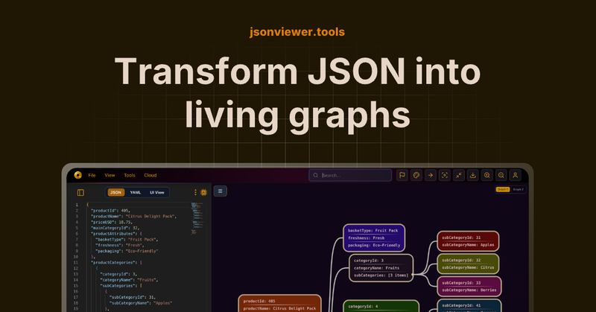
Task: Click the focus center view icon
Action: tap(444, 175)
